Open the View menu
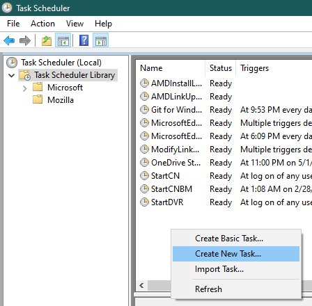Screen dimensions: 312x306 (x=75, y=24)
